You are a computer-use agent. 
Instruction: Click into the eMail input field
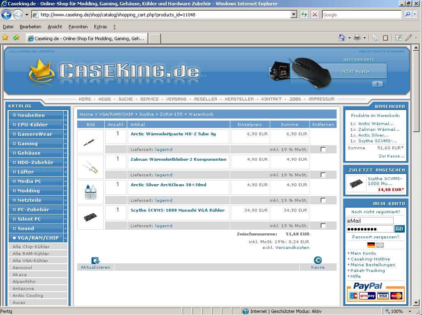point(370,221)
